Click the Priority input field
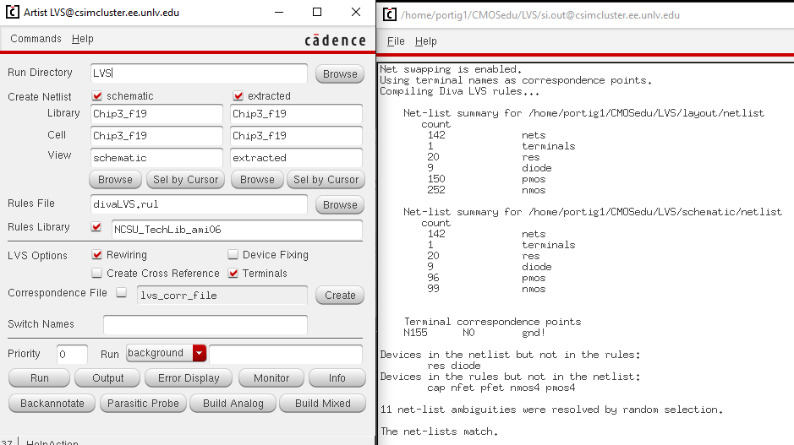Image resolution: width=794 pixels, height=445 pixels. [72, 355]
